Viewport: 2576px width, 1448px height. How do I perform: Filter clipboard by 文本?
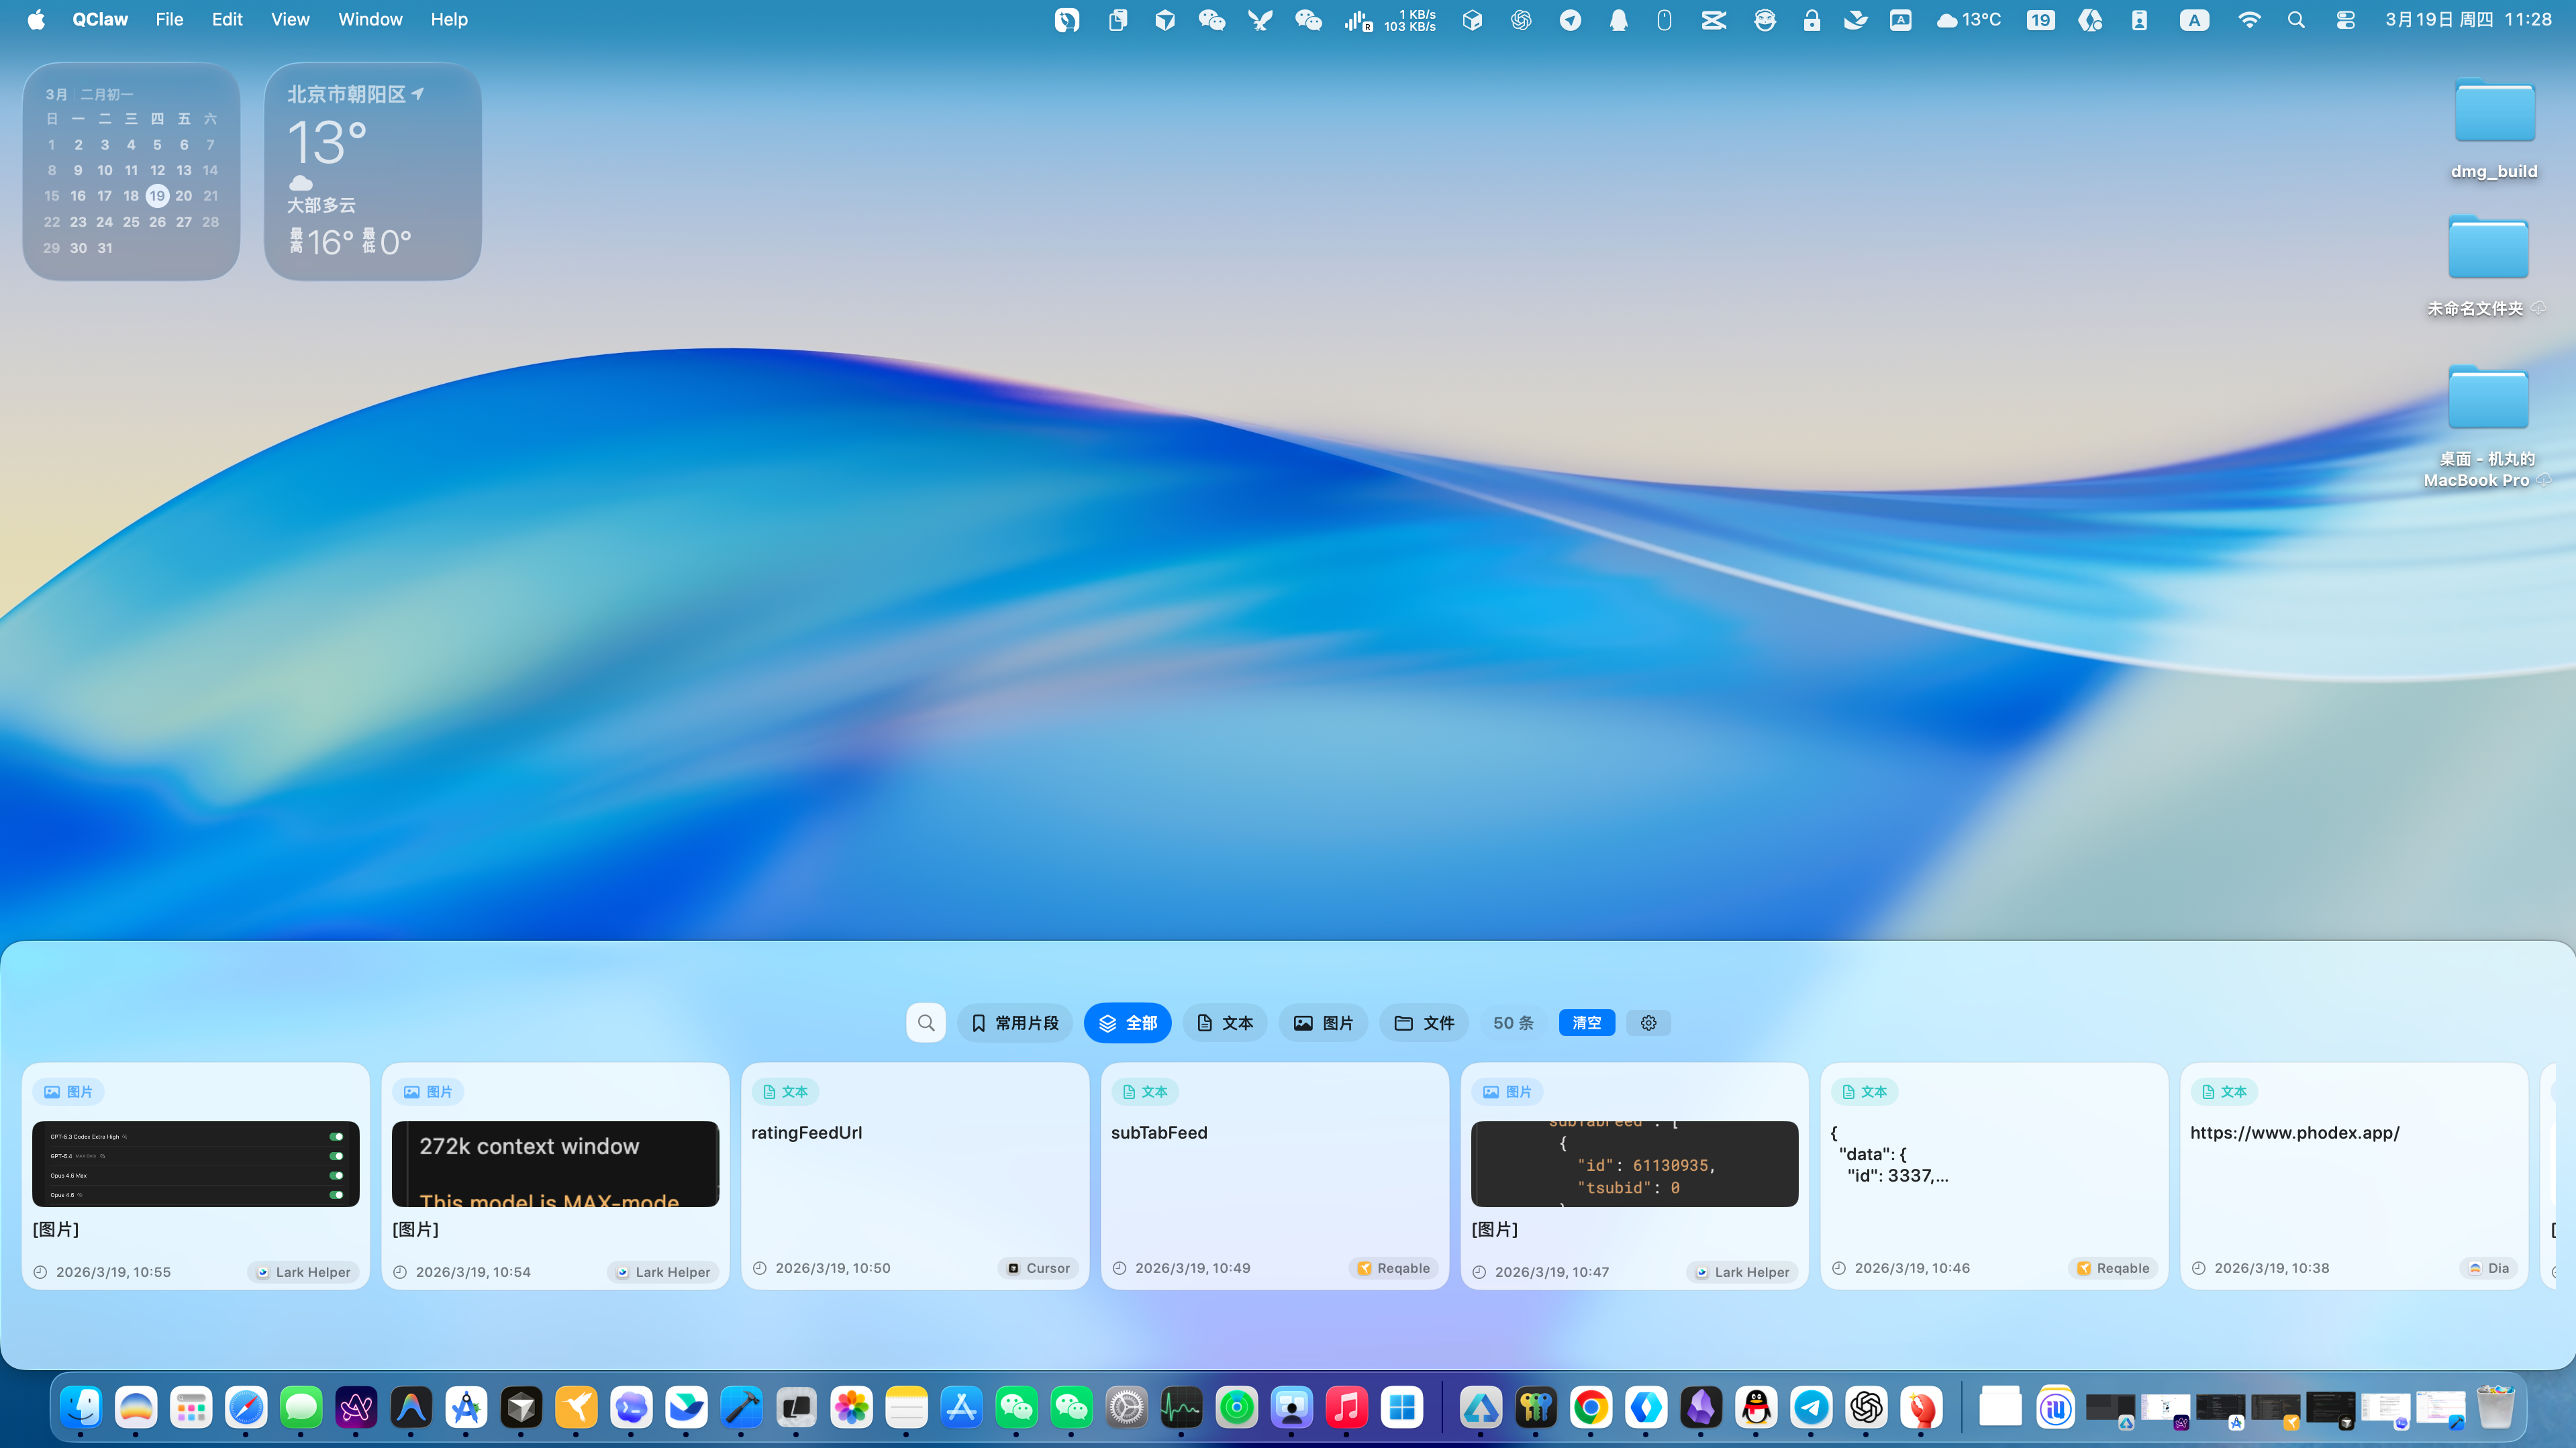1225,1022
